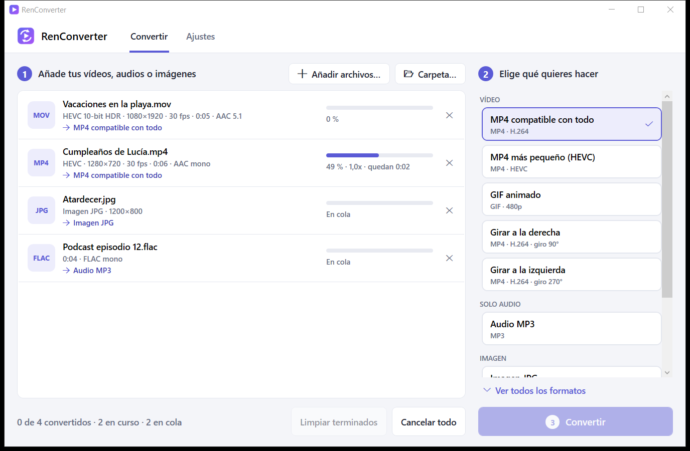
Task: Click scroll-down arrow of the presets list
Action: coord(667,372)
